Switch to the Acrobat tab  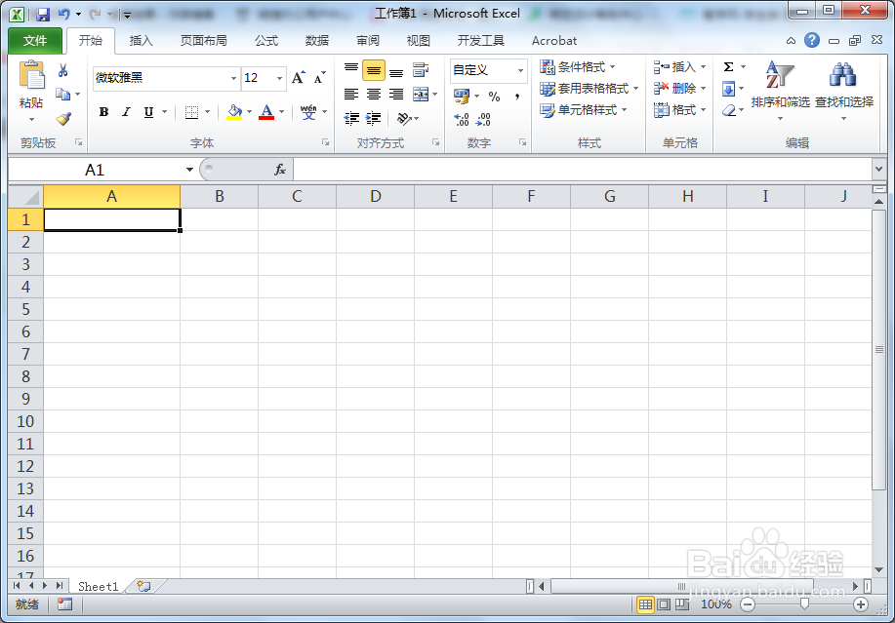[x=554, y=41]
